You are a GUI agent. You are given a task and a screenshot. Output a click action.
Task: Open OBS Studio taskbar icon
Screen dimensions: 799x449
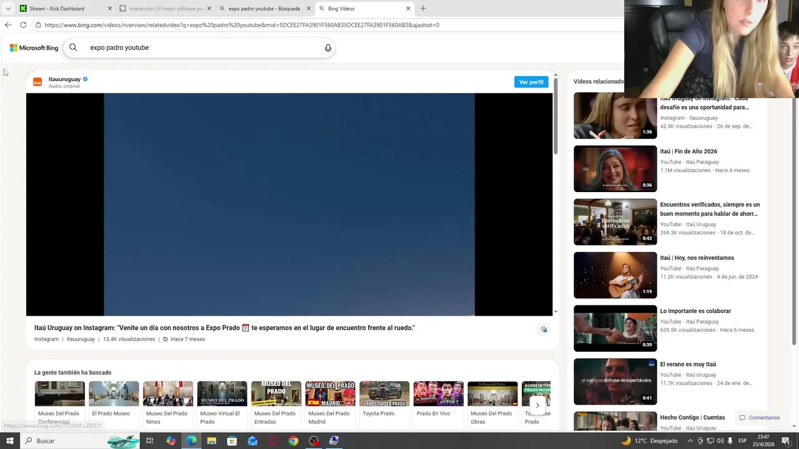point(313,441)
